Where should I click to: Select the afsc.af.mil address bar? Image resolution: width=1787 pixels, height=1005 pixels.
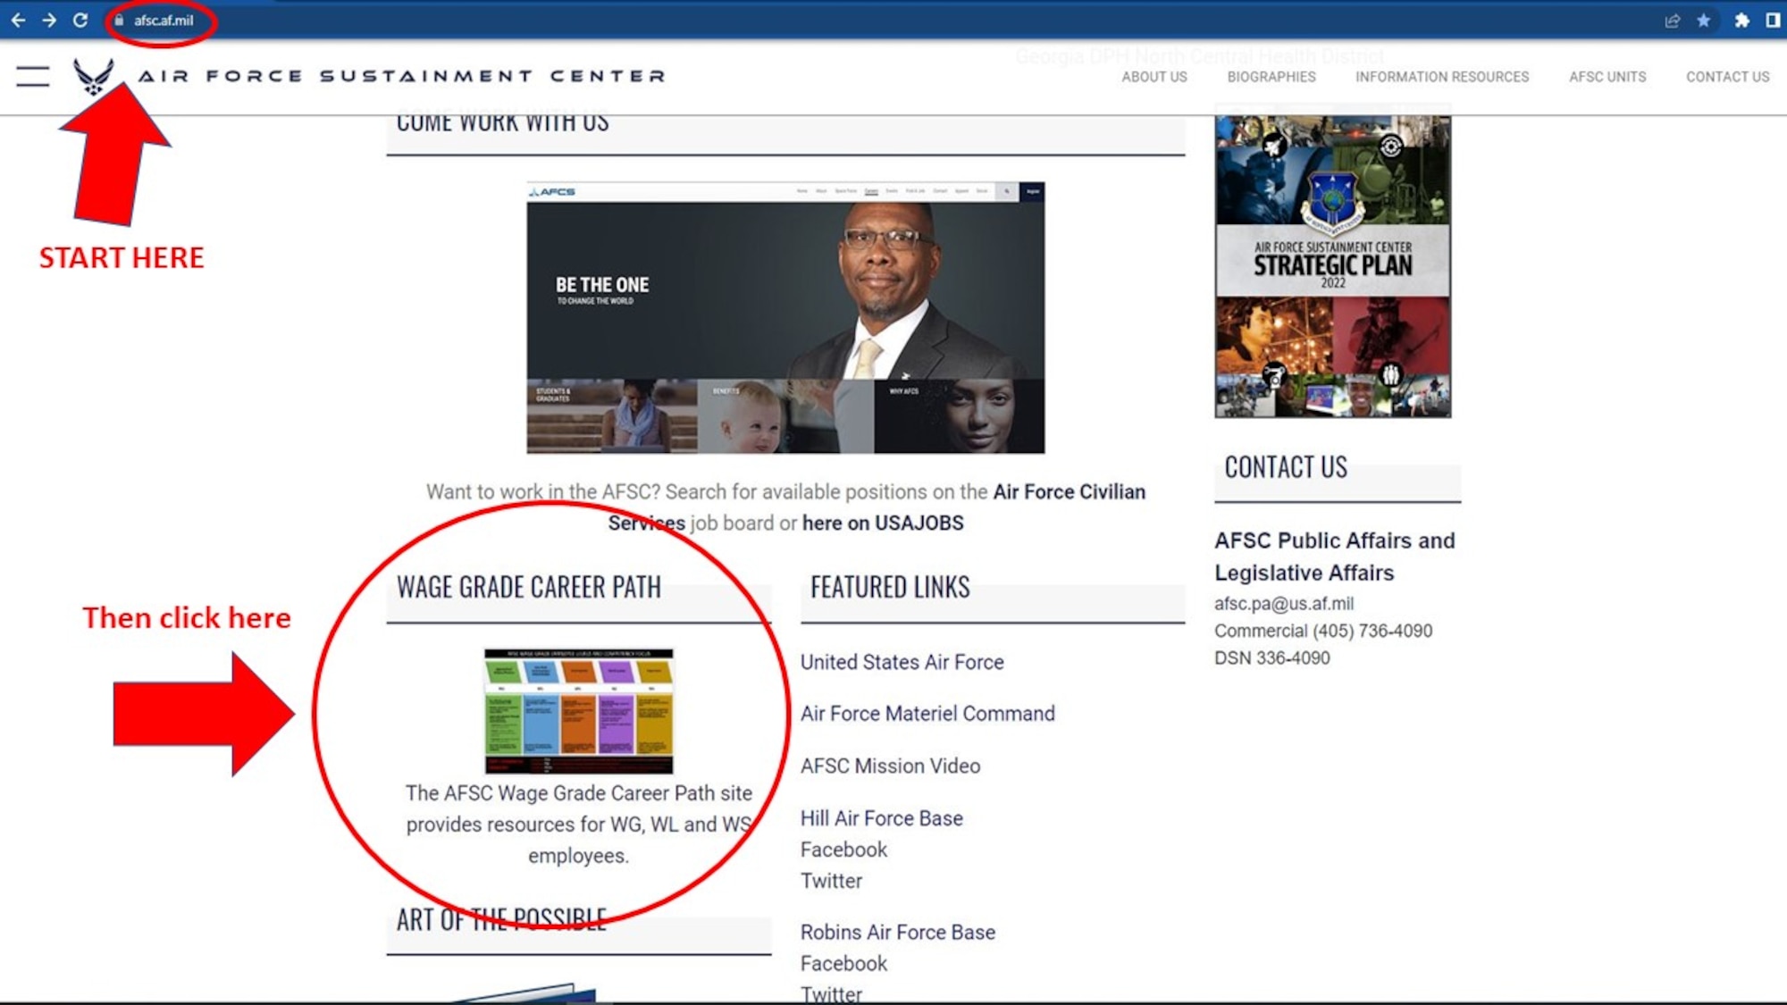pyautogui.click(x=164, y=20)
